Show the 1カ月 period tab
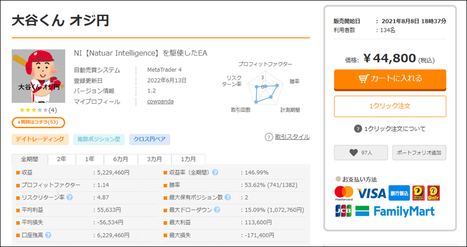This screenshot has height=247, width=467. (x=185, y=159)
